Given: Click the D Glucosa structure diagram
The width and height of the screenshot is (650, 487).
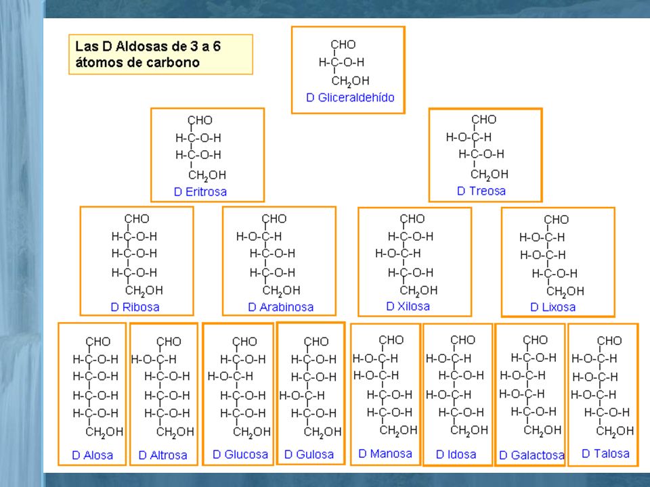Looking at the screenshot, I should tap(239, 388).
